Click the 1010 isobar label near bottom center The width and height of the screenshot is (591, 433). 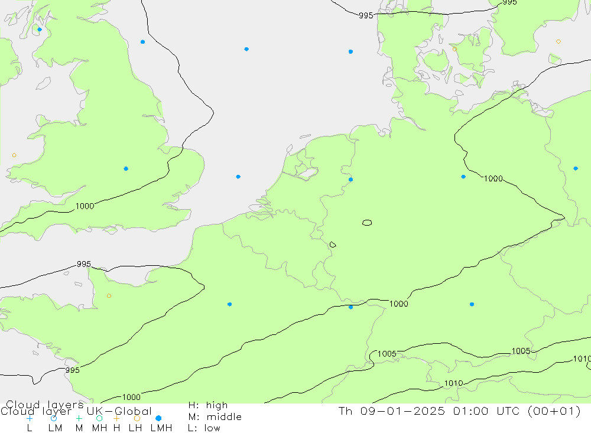(453, 383)
